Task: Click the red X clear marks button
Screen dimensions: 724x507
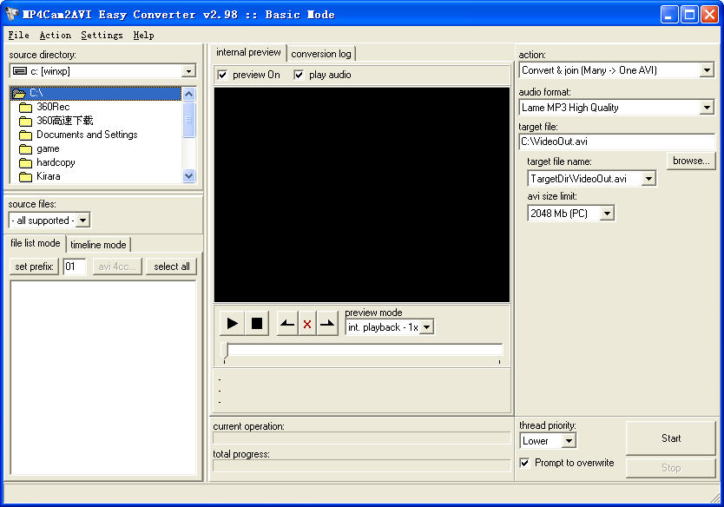Action: pos(307,323)
